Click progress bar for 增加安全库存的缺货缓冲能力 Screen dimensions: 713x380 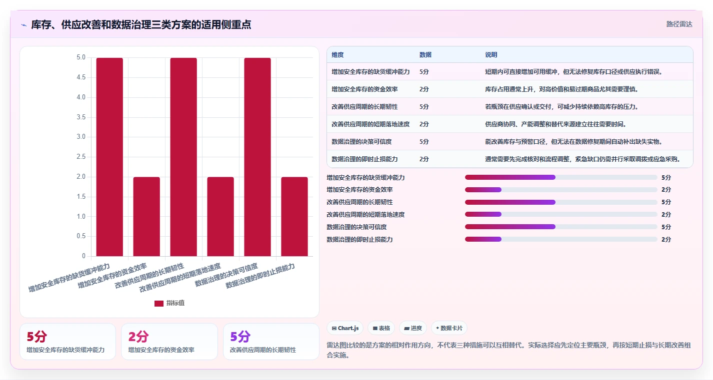pos(561,177)
